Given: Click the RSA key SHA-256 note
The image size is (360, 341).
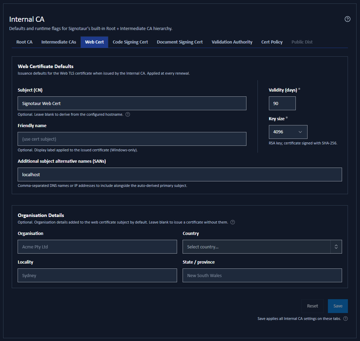Looking at the screenshot, I should (x=303, y=143).
